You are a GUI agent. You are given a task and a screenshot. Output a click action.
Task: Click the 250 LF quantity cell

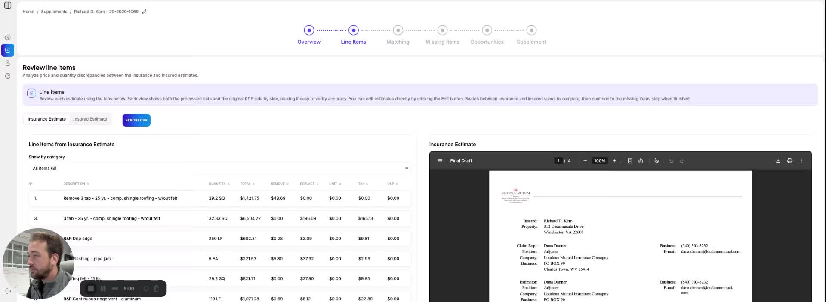coord(216,239)
